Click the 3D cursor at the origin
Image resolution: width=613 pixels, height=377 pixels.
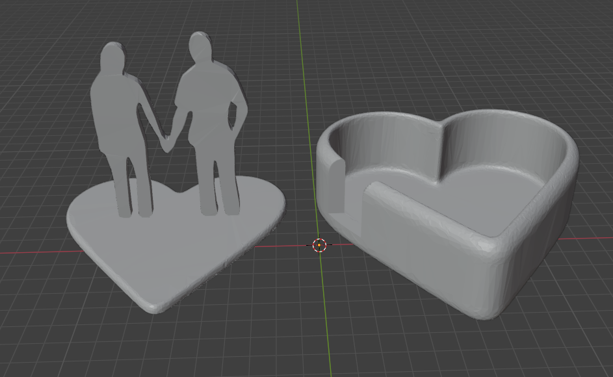point(319,245)
